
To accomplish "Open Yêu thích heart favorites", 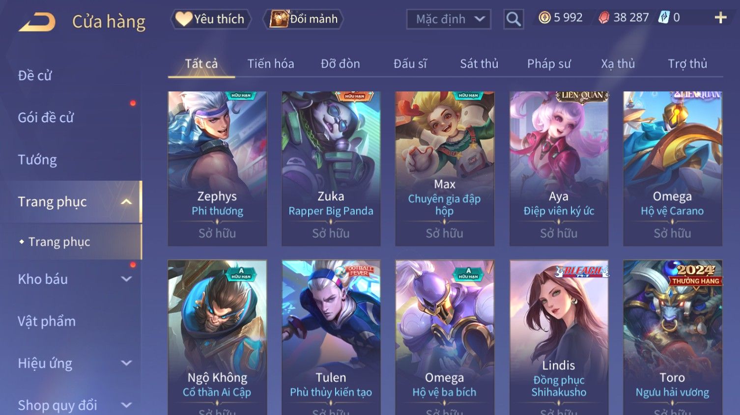I will (x=211, y=19).
